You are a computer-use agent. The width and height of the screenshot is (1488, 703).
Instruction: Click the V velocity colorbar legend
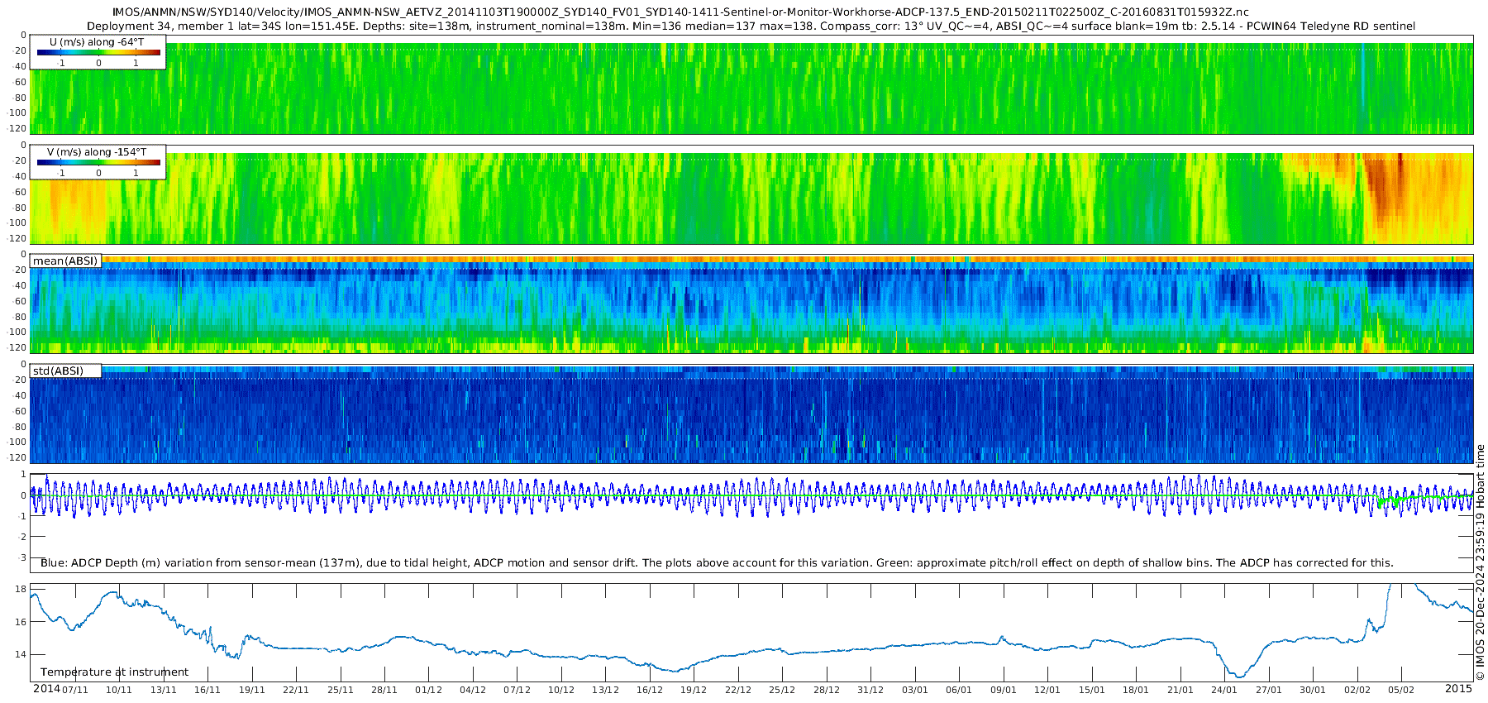pos(98,162)
